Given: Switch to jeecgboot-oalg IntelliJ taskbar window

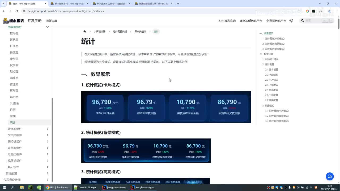Looking at the screenshot, I should 143,187.
